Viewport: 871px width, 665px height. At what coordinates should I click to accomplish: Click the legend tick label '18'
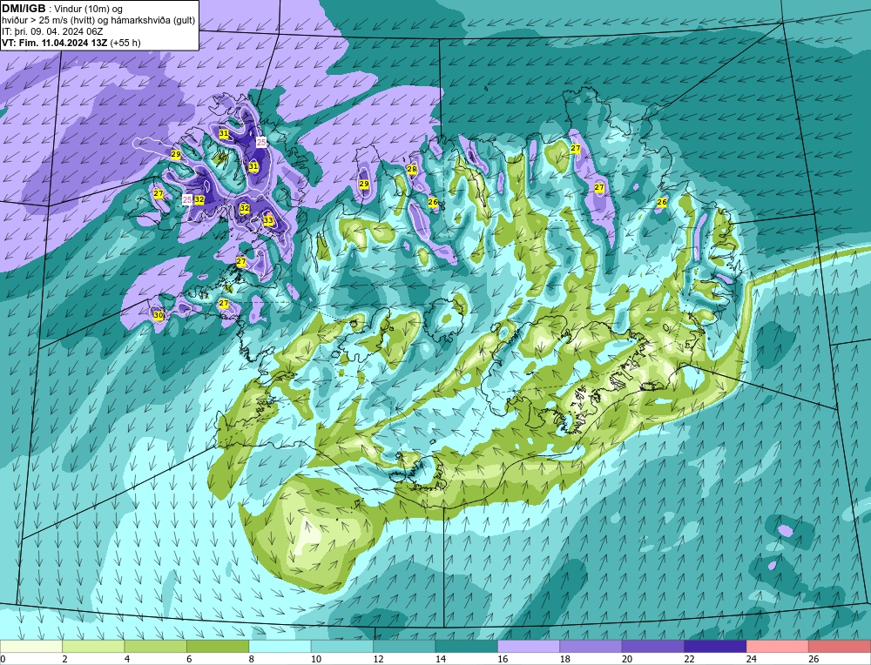565,659
